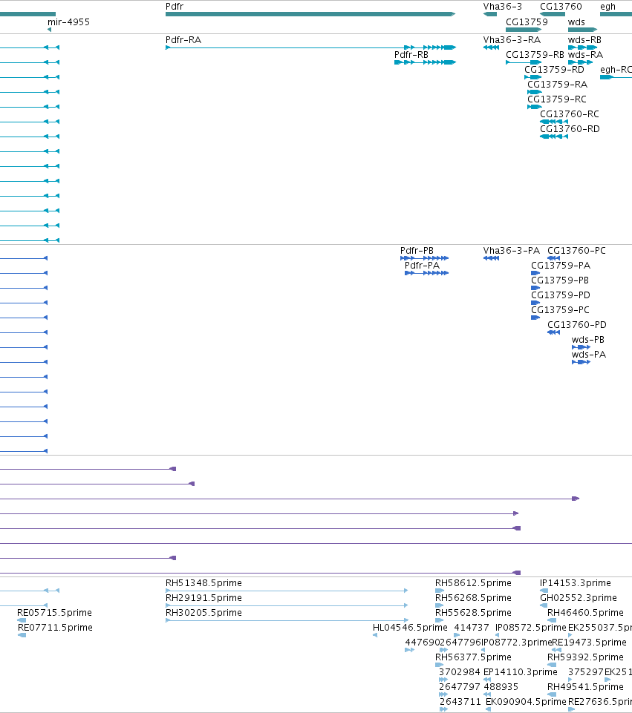Click the 414737 feature label

click(472, 628)
